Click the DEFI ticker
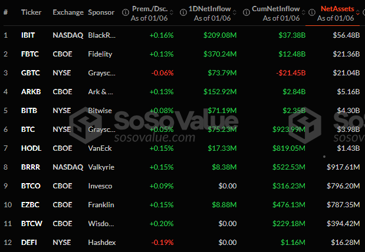365x252 pixels. click(28, 243)
